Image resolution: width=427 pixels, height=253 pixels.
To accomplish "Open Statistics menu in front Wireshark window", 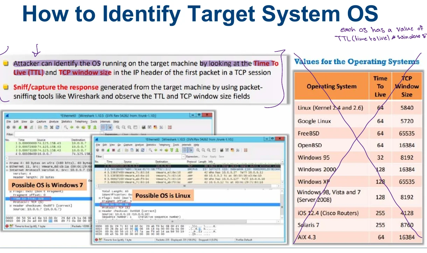I will coord(151,145).
